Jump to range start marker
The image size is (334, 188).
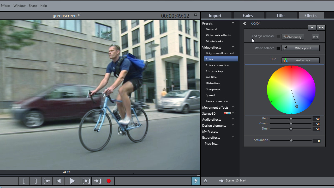click(x=47, y=181)
